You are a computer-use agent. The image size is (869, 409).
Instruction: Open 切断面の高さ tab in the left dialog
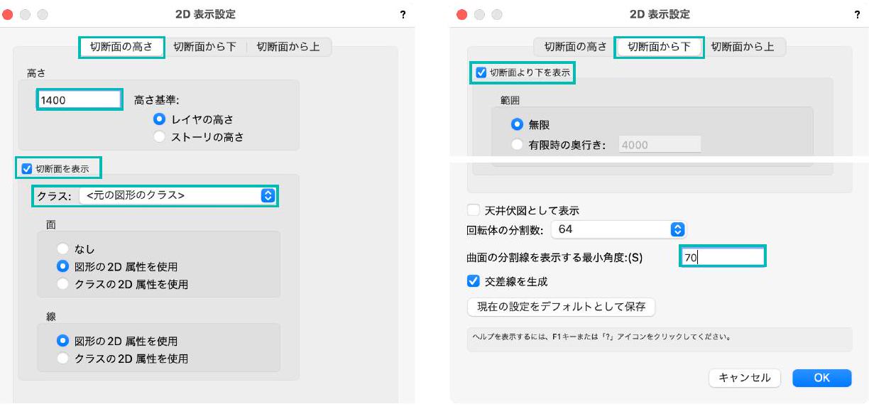(x=121, y=47)
